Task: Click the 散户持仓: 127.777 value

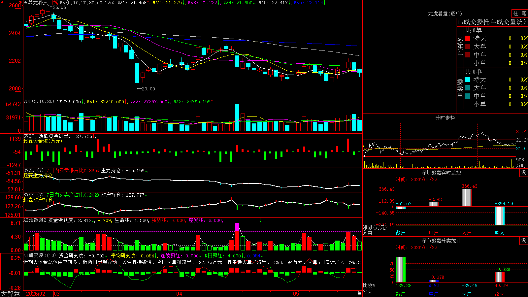Action: pos(123,195)
